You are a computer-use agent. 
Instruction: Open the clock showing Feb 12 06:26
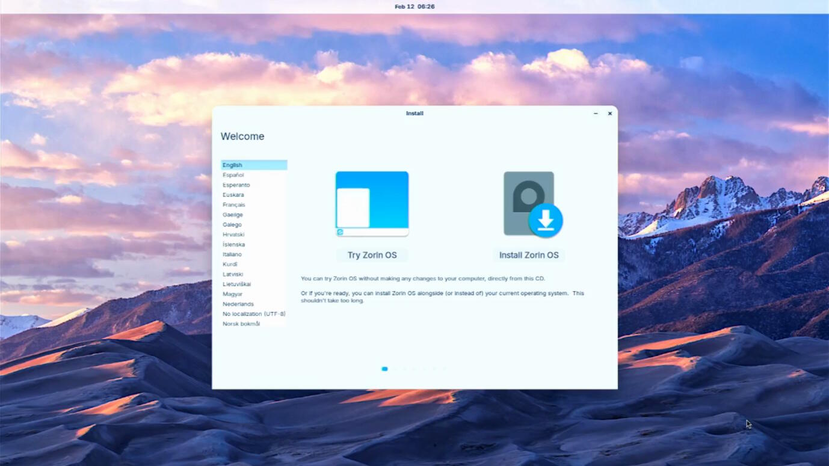coord(414,7)
